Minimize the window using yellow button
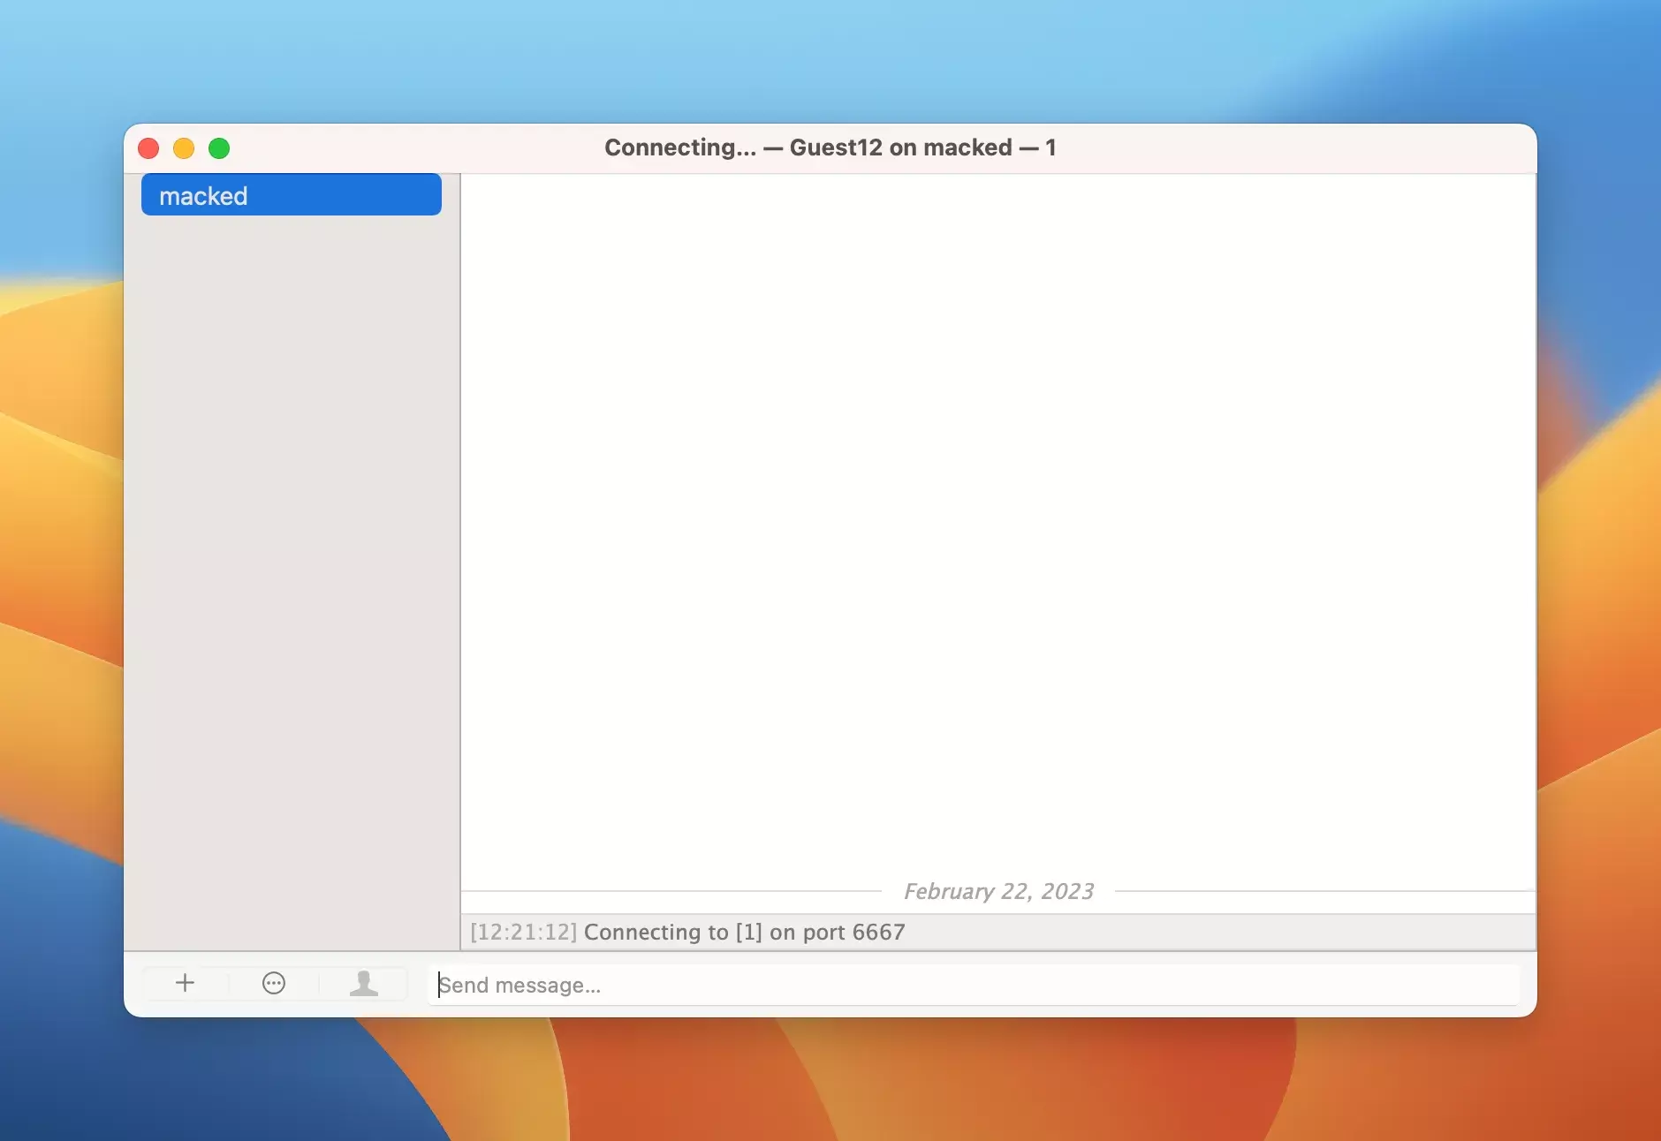Screen dimensions: 1661x1141 184,148
